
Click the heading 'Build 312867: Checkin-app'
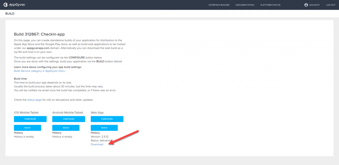(x=39, y=34)
